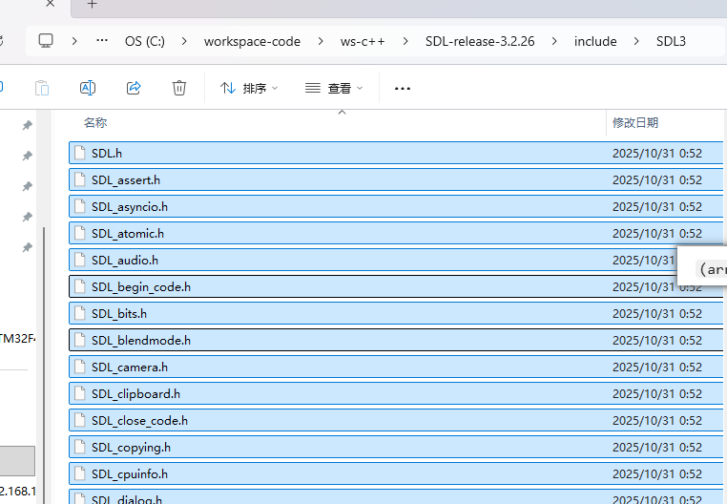Click the This PC monitor icon in address bar

point(46,41)
